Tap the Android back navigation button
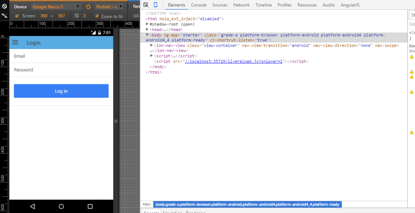The width and height of the screenshot is (415, 213). point(32,206)
